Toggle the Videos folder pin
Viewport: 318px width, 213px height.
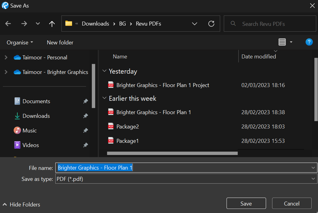85,145
